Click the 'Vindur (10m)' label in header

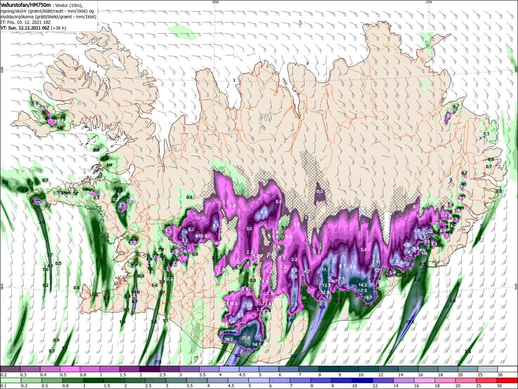(x=69, y=5)
